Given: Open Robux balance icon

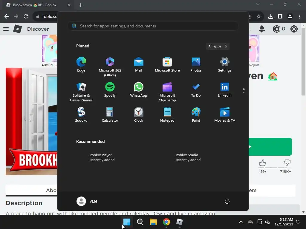Looking at the screenshot, I should point(276,29).
